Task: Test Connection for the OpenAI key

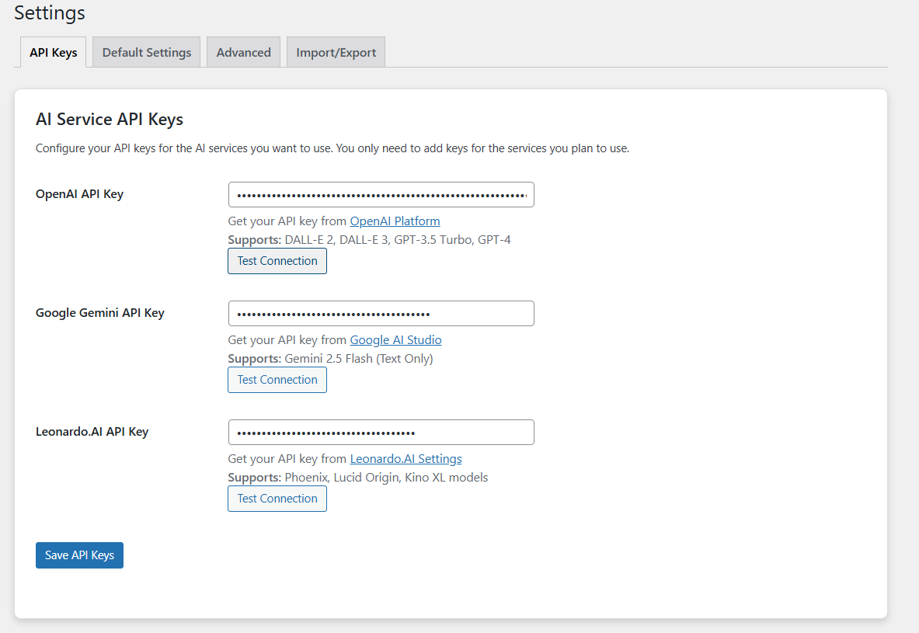Action: click(277, 261)
